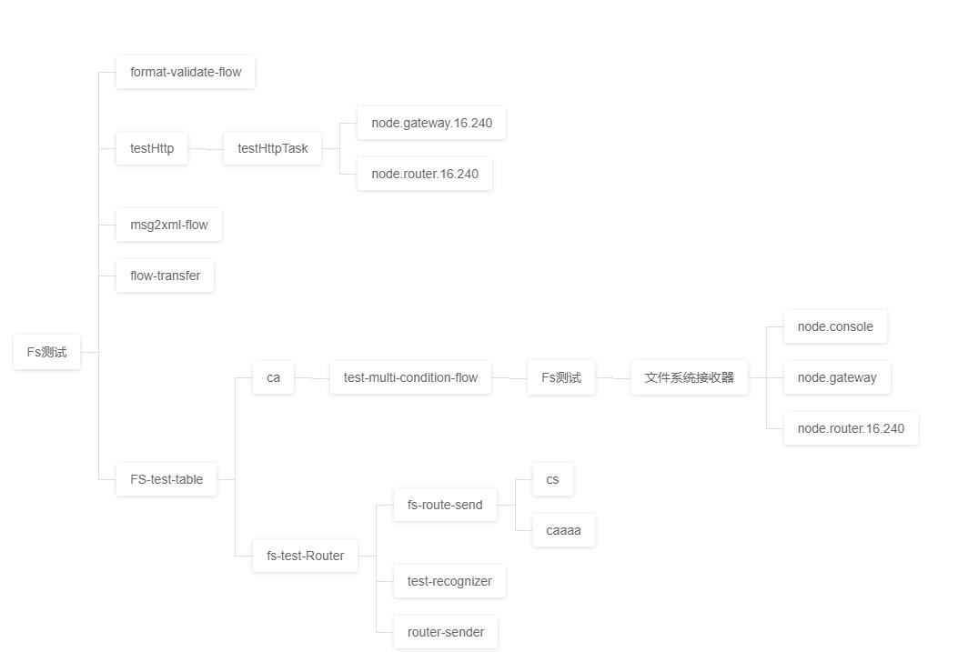
Task: Select the flow-transfer node
Action: point(165,276)
